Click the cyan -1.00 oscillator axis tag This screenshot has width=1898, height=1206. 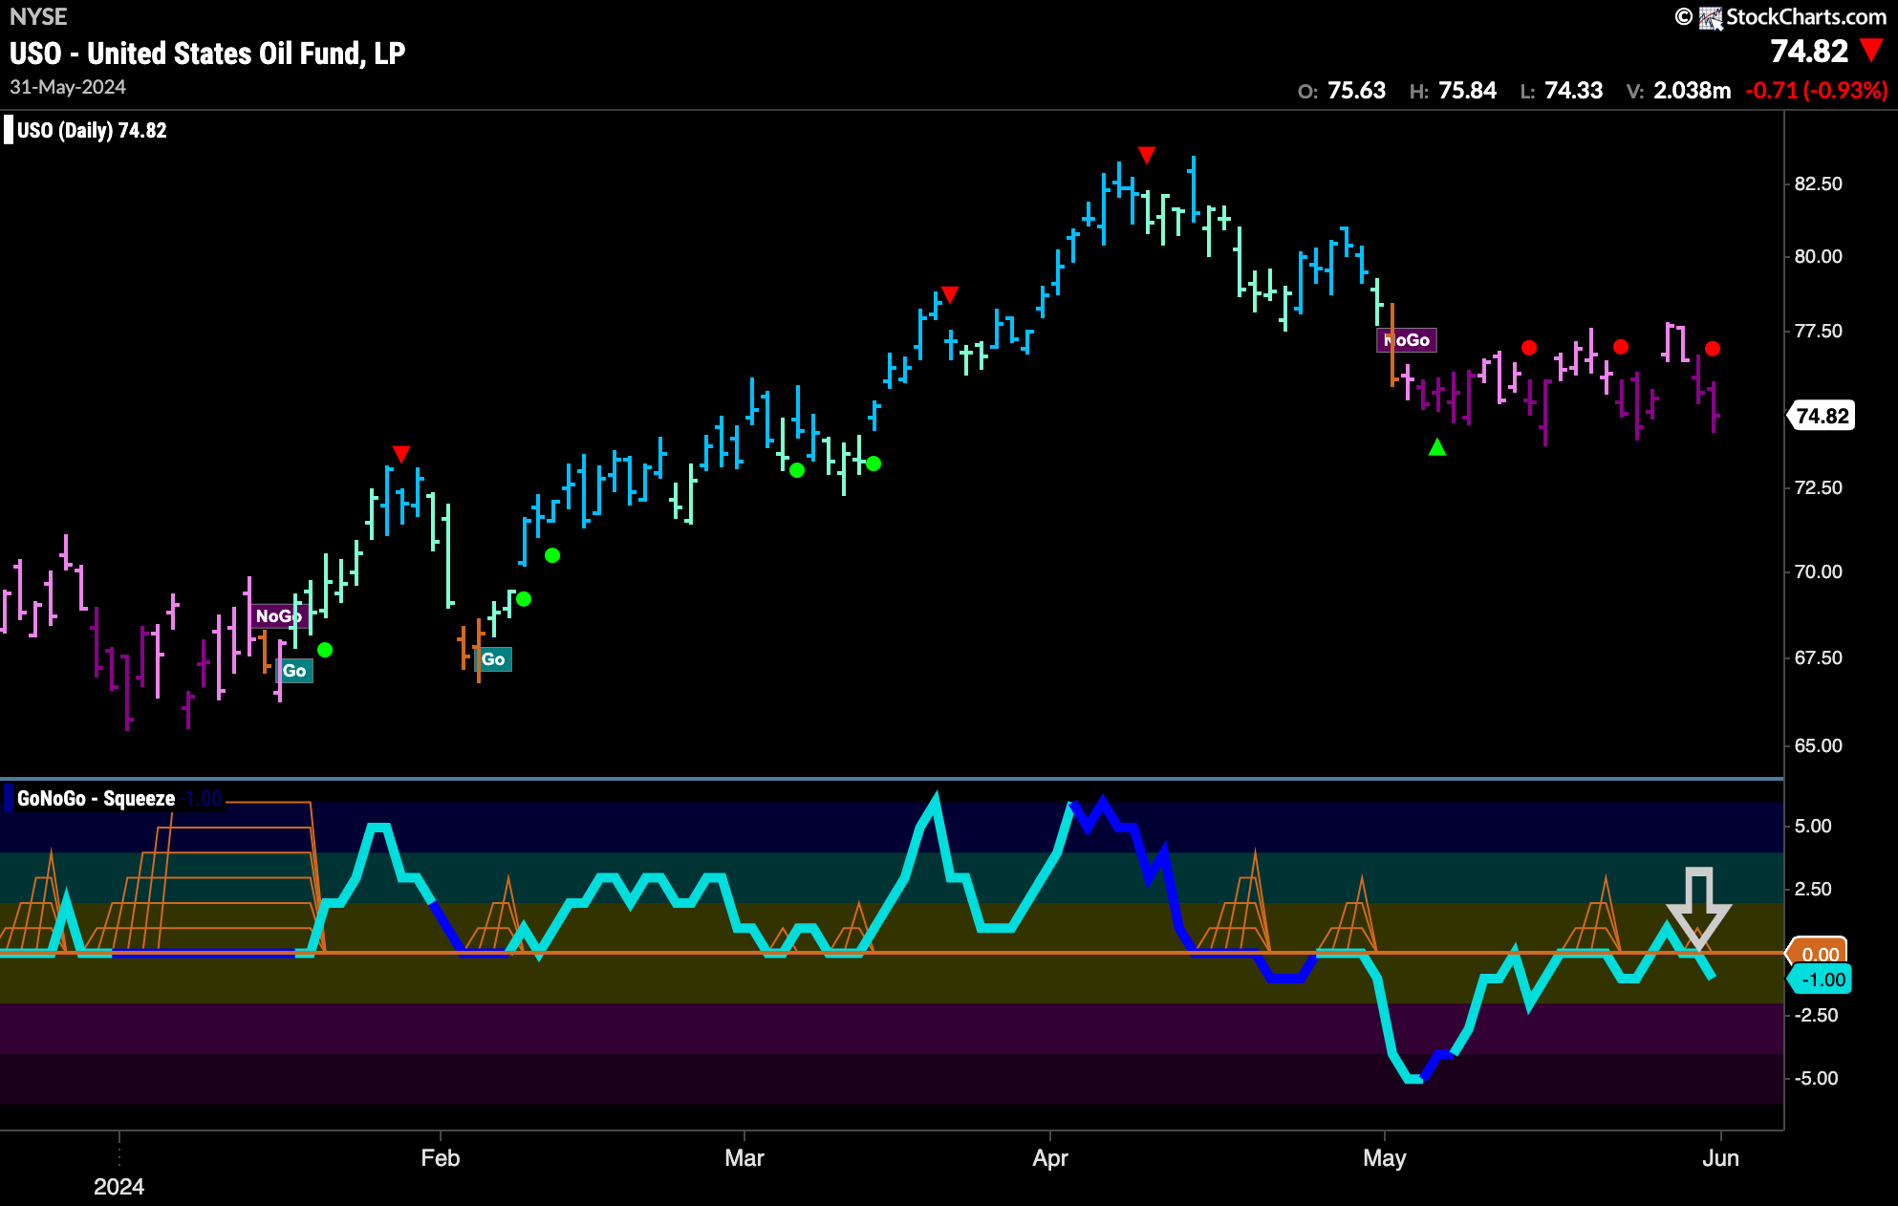point(1821,980)
